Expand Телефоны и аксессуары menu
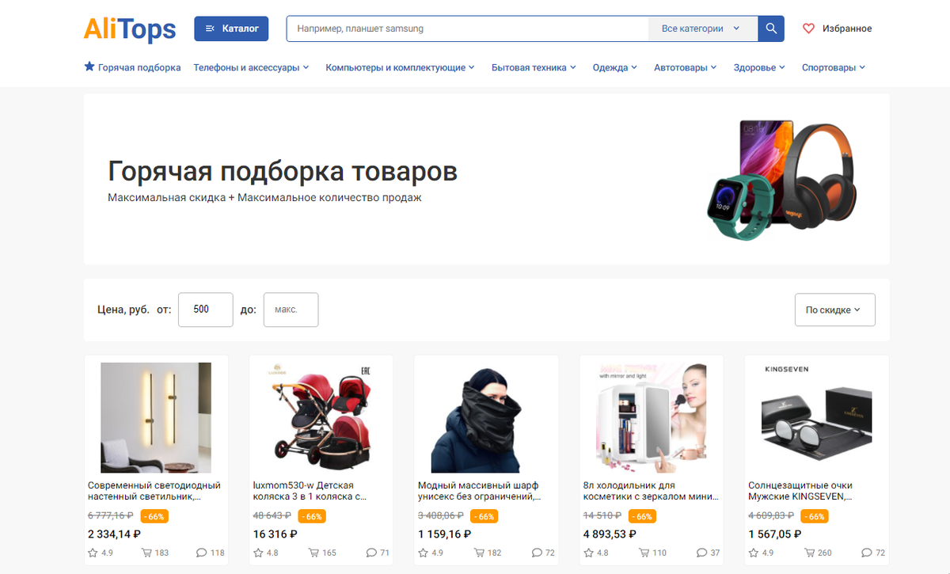 coord(251,67)
